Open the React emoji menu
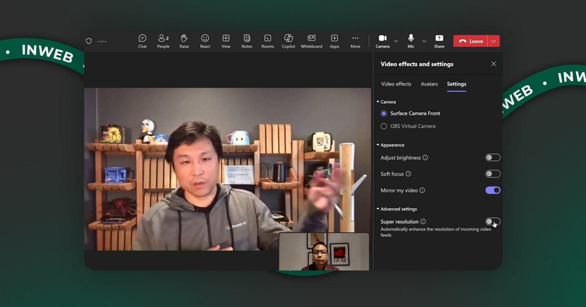Screen dimensions: 586x307 (205, 41)
